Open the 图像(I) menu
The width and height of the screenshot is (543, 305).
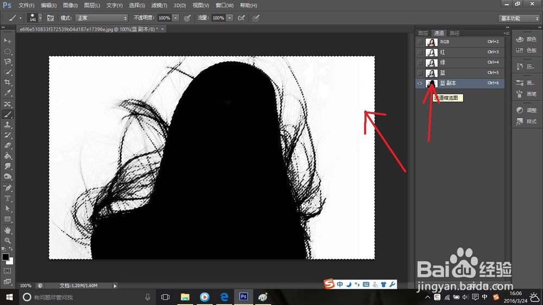click(x=70, y=5)
